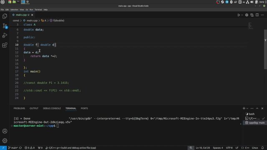Create a new terminal with plus icon

pyautogui.click(x=244, y=108)
